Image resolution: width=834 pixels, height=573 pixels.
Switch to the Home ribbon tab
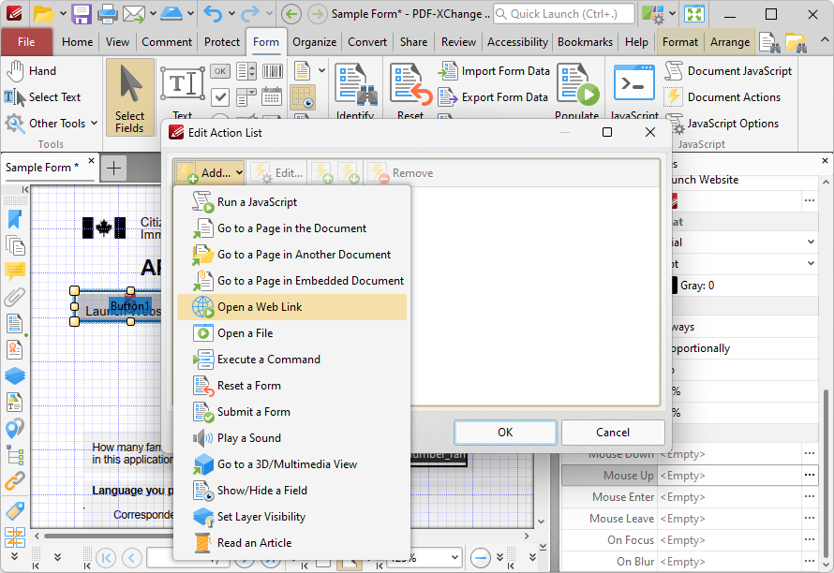(x=77, y=42)
